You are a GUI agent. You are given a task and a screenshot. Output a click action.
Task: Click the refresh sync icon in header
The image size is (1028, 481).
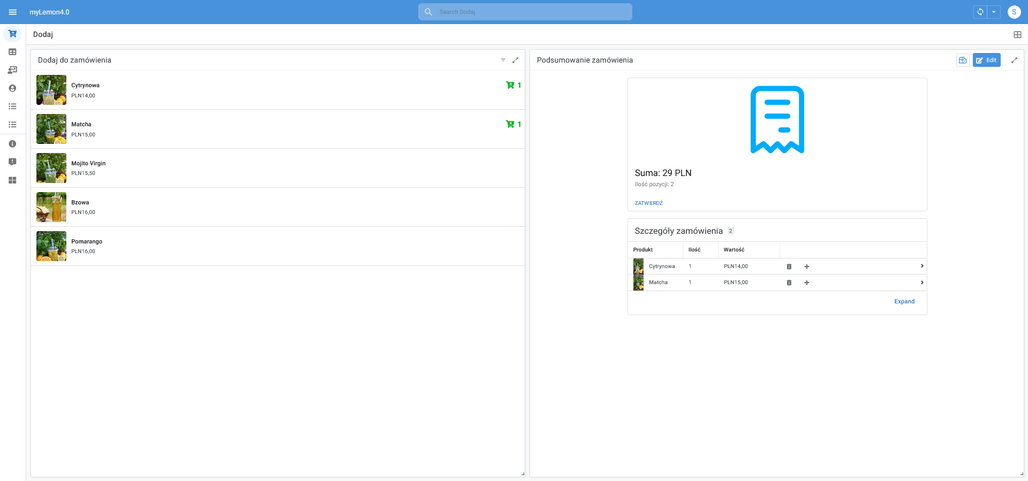[980, 12]
